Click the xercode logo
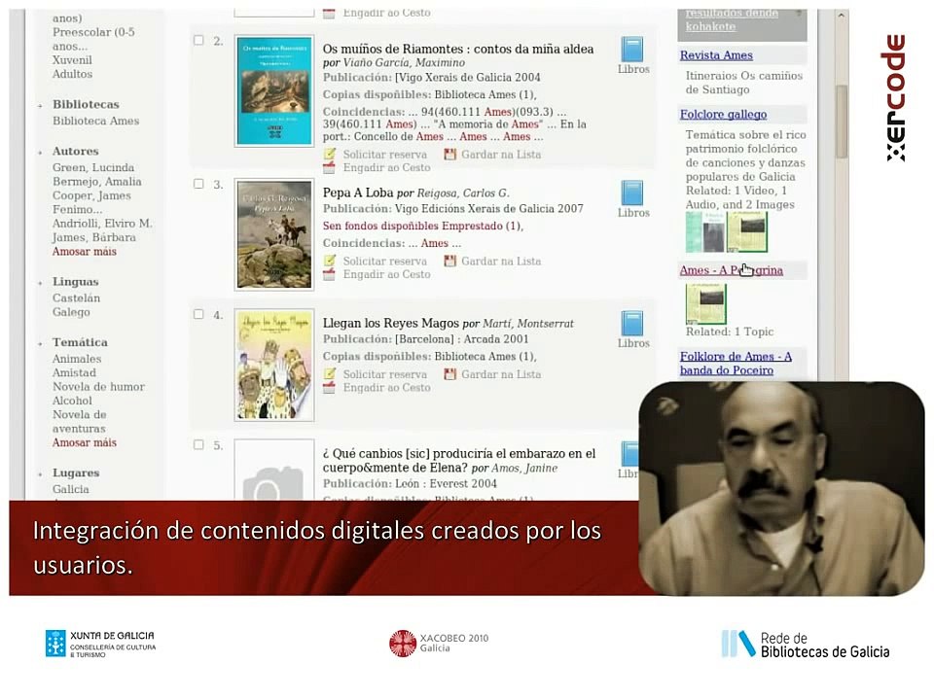 [893, 98]
